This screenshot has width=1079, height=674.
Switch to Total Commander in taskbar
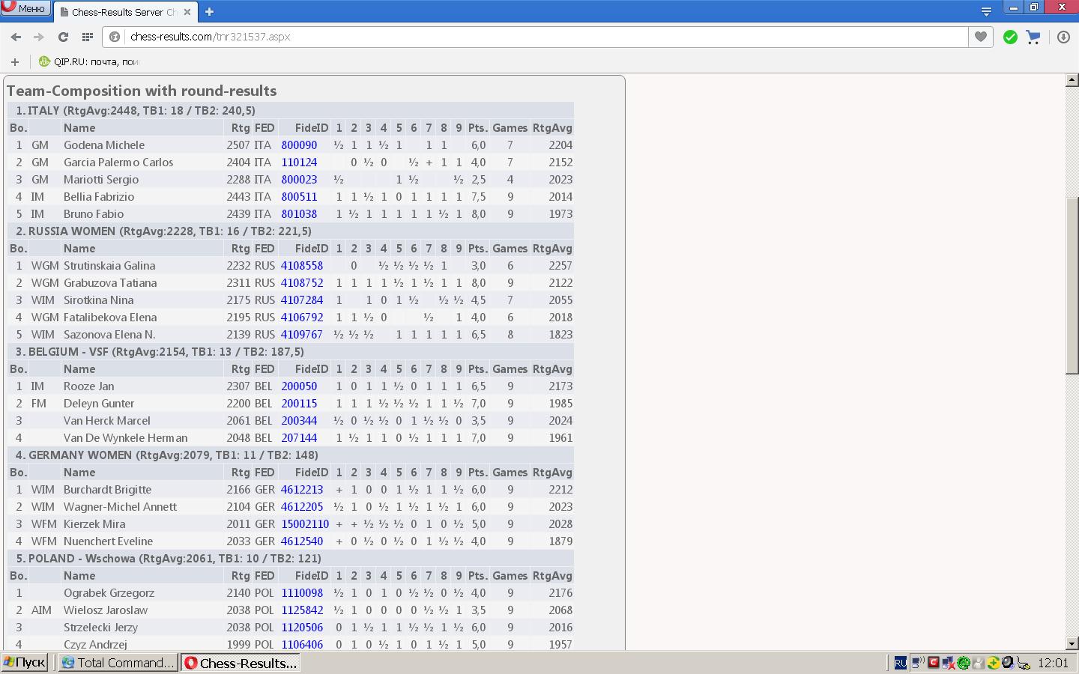click(118, 663)
